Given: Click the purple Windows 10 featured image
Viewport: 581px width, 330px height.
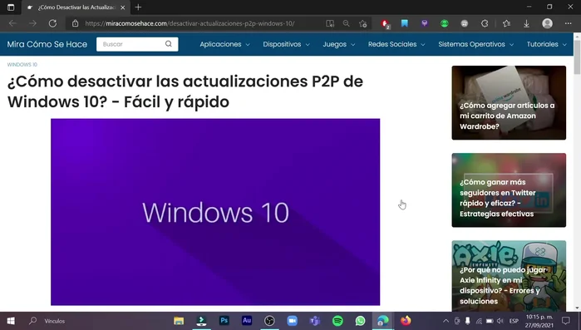Looking at the screenshot, I should pyautogui.click(x=215, y=212).
